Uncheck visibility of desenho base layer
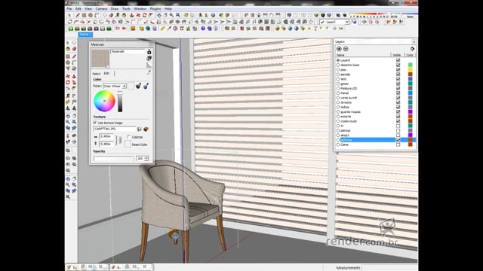 pos(398,65)
